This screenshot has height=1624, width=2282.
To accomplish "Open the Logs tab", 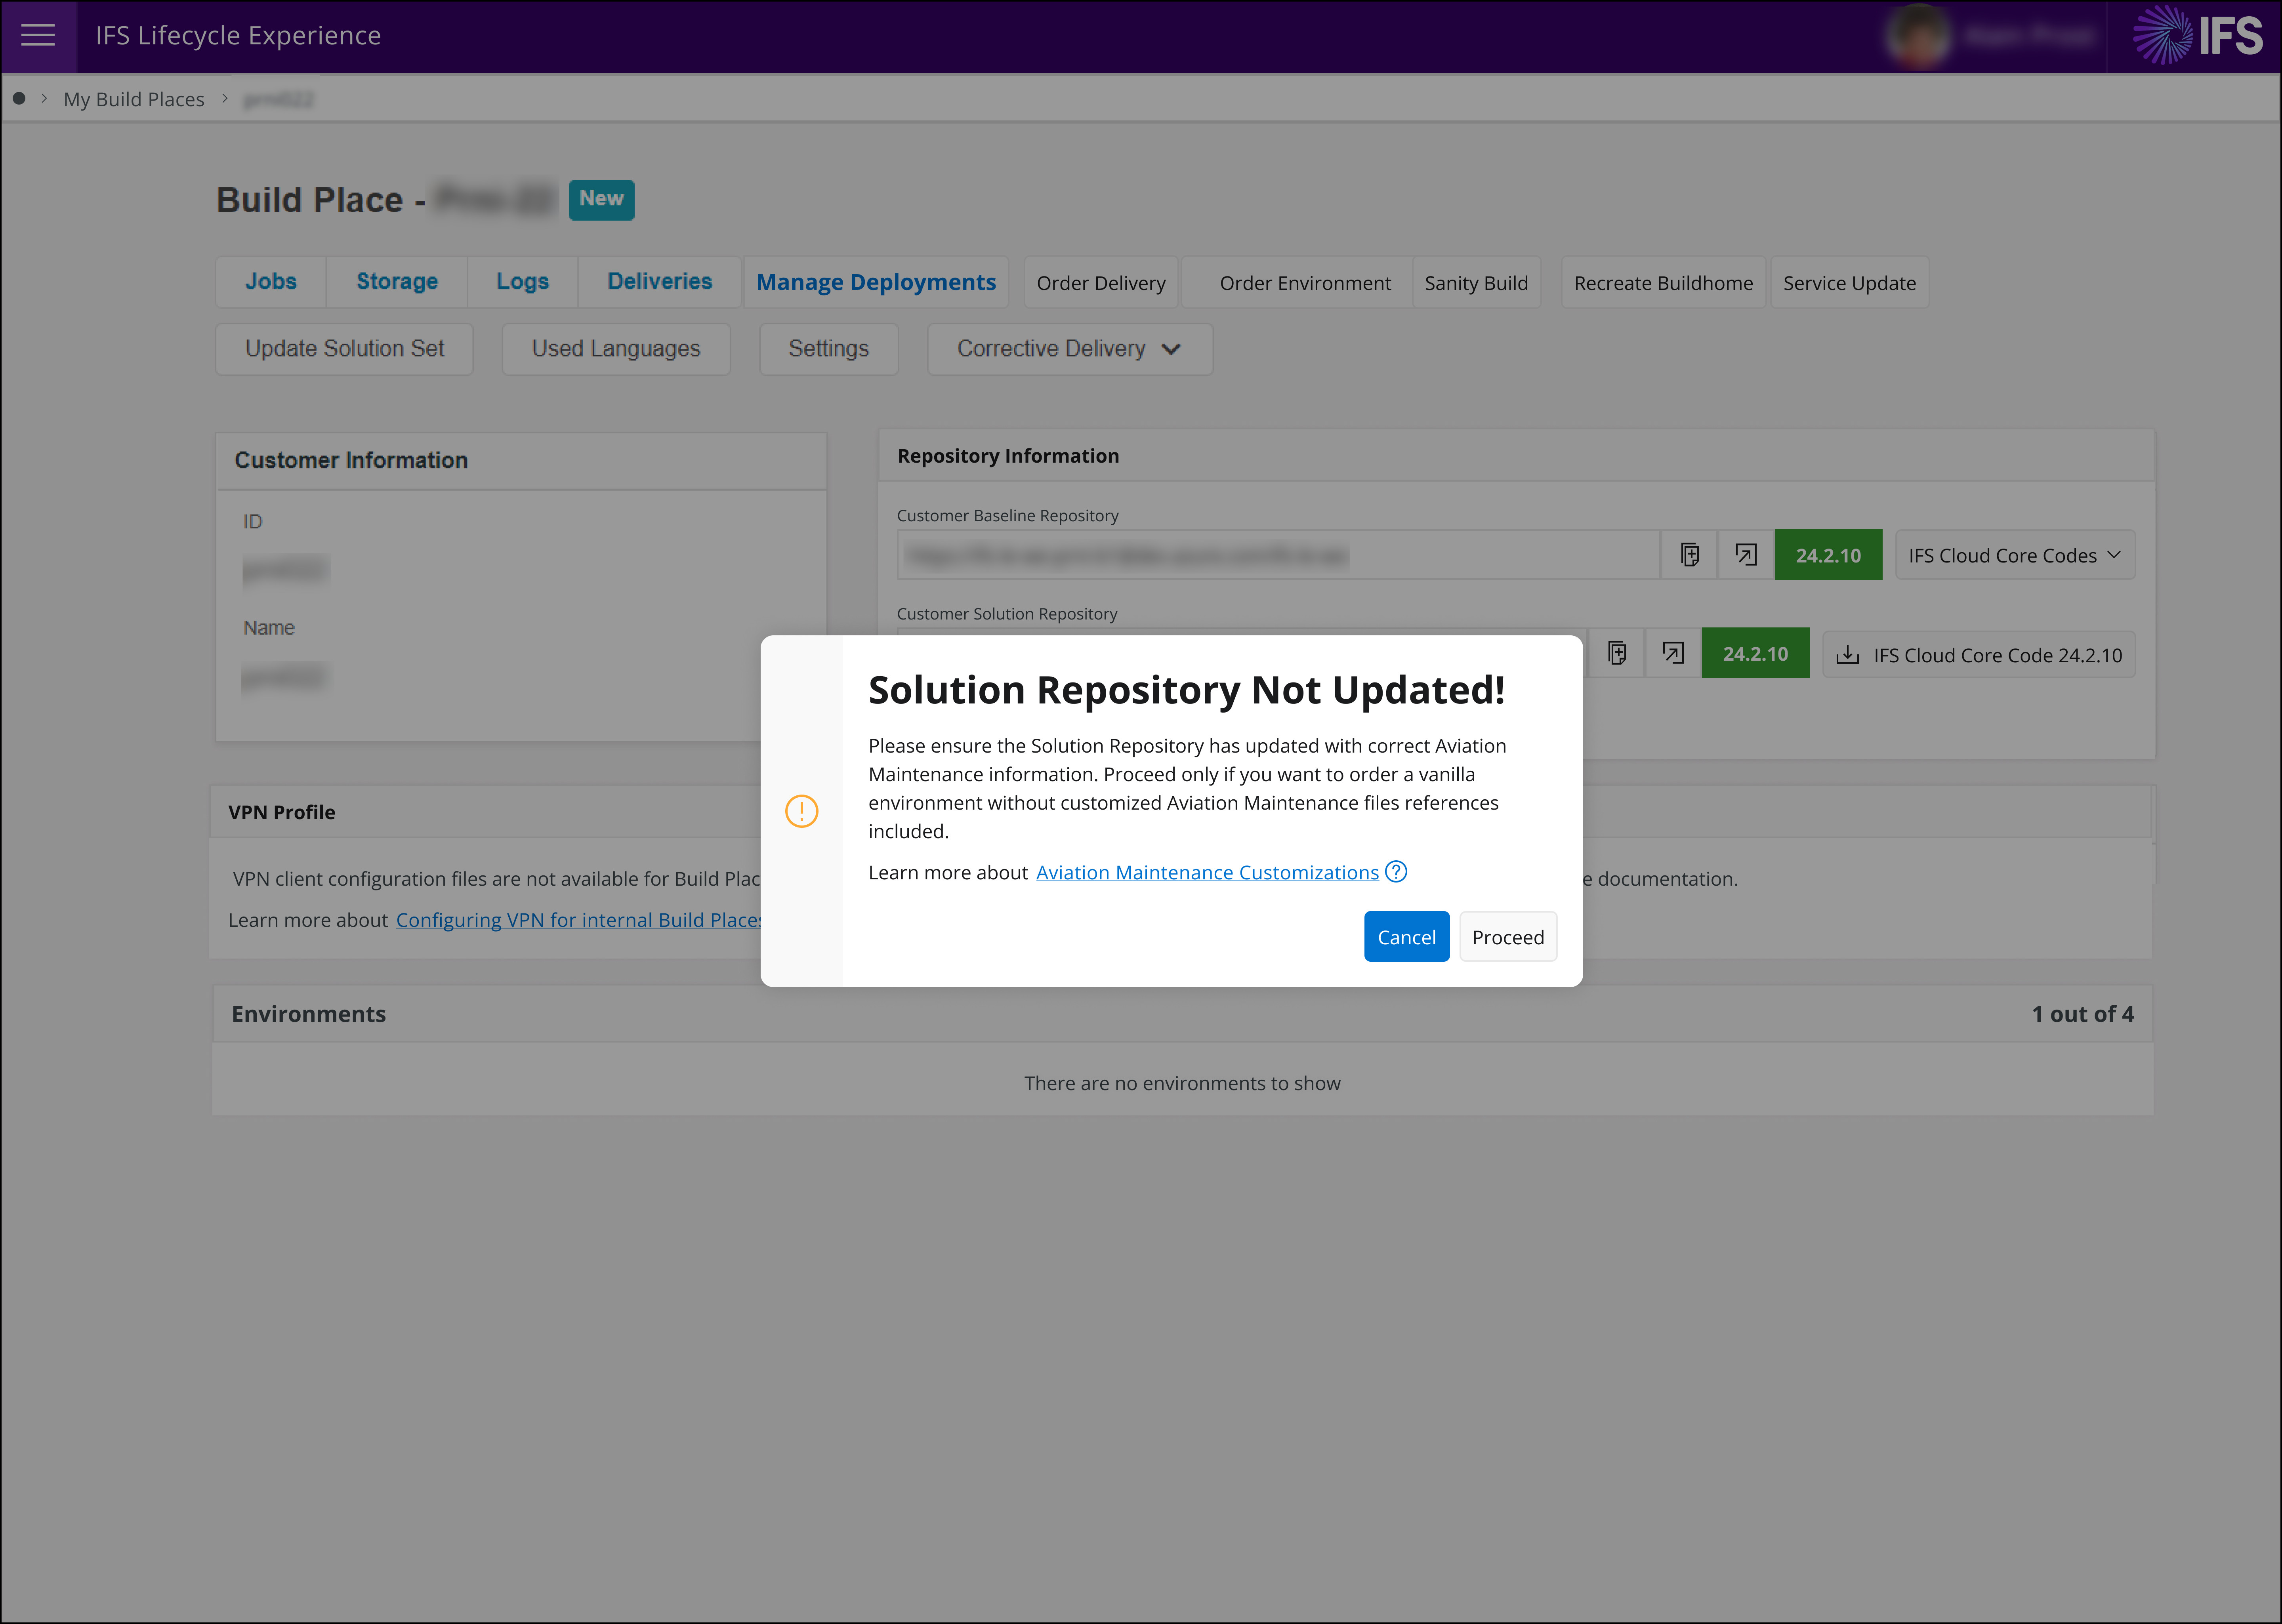I will (523, 282).
